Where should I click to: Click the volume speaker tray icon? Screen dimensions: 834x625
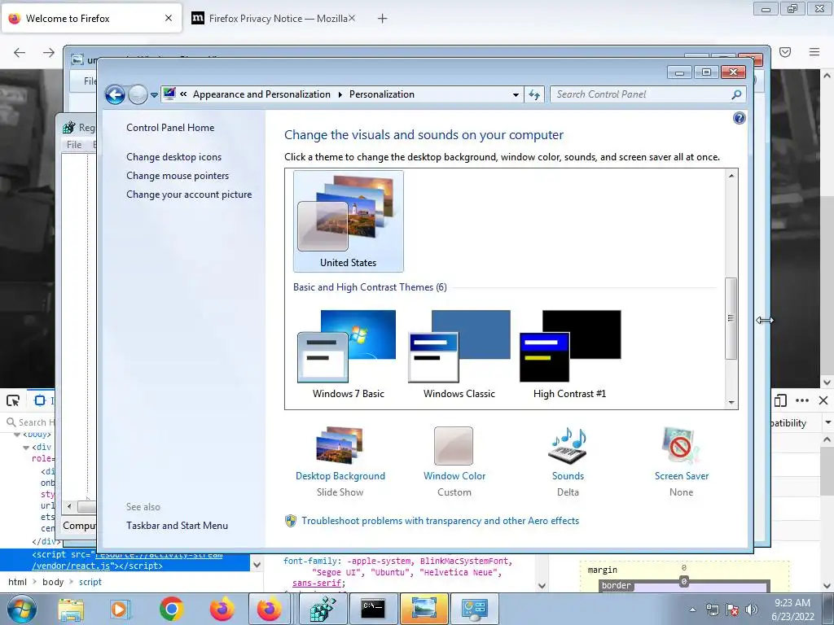tap(751, 610)
